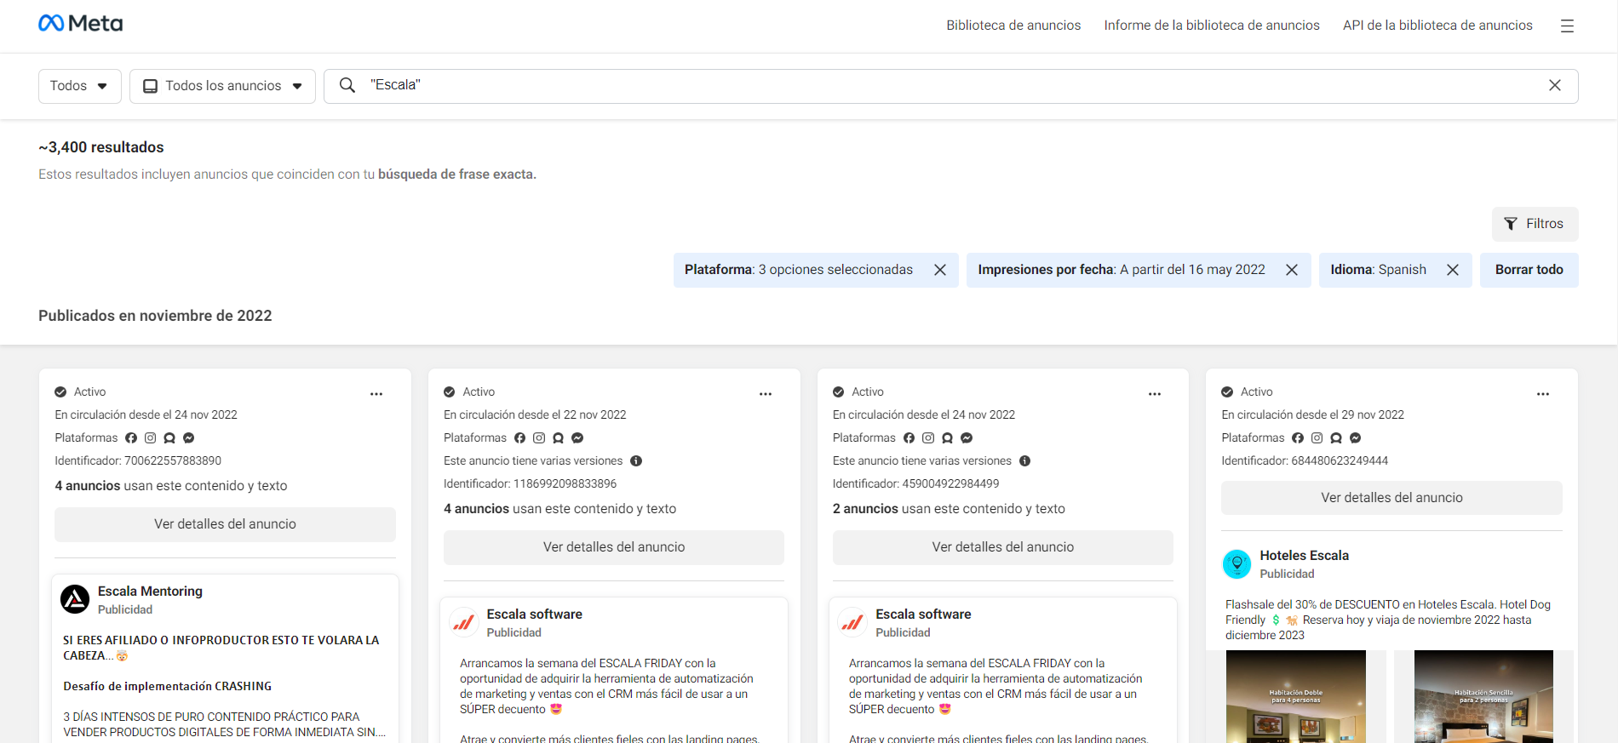Viewport: 1618px width, 743px height.
Task: Click Messenger icon on Hoteles Escala ad
Action: [1356, 437]
